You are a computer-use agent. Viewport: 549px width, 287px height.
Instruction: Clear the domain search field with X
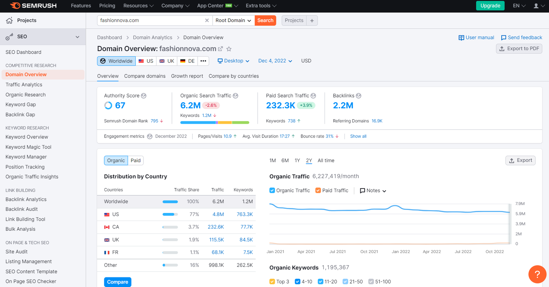click(207, 21)
